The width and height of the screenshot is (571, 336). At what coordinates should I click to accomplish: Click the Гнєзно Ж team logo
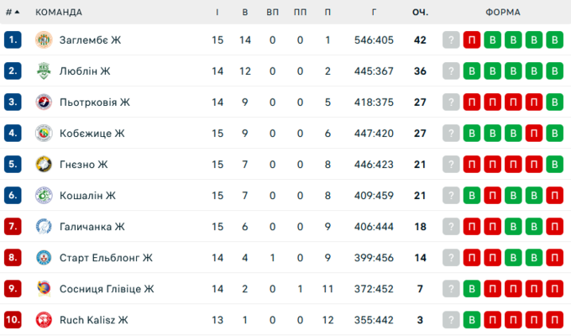(44, 165)
